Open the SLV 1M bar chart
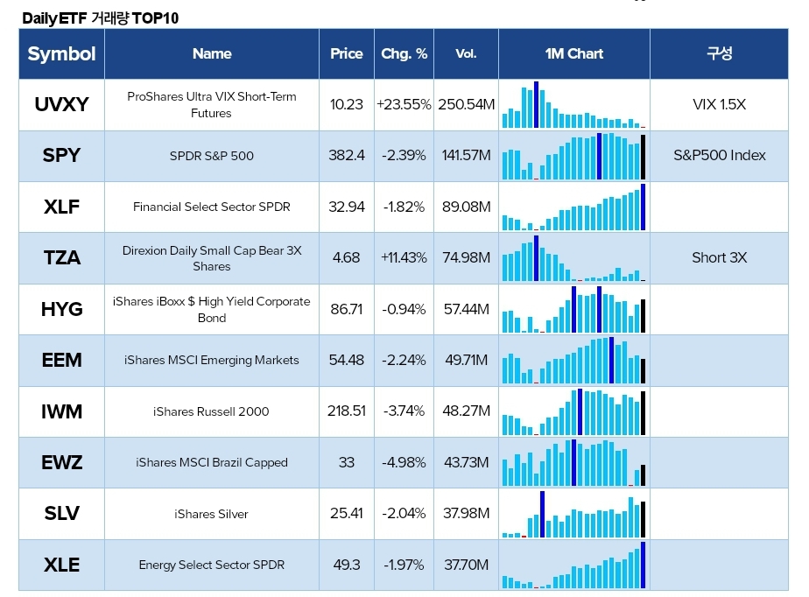The height and width of the screenshot is (597, 809). (x=573, y=514)
